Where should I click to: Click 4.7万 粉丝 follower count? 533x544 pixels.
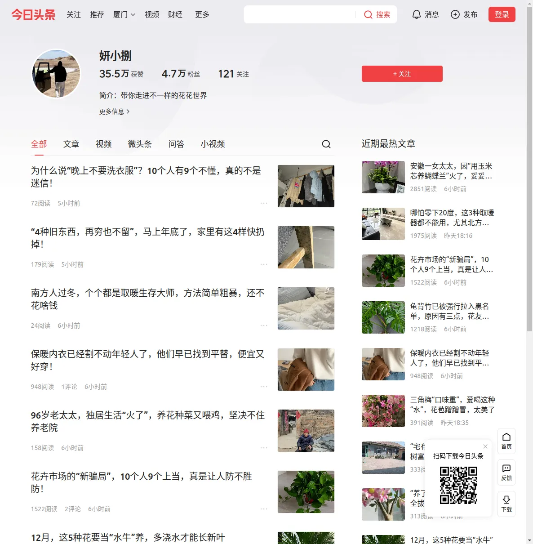[x=181, y=74]
